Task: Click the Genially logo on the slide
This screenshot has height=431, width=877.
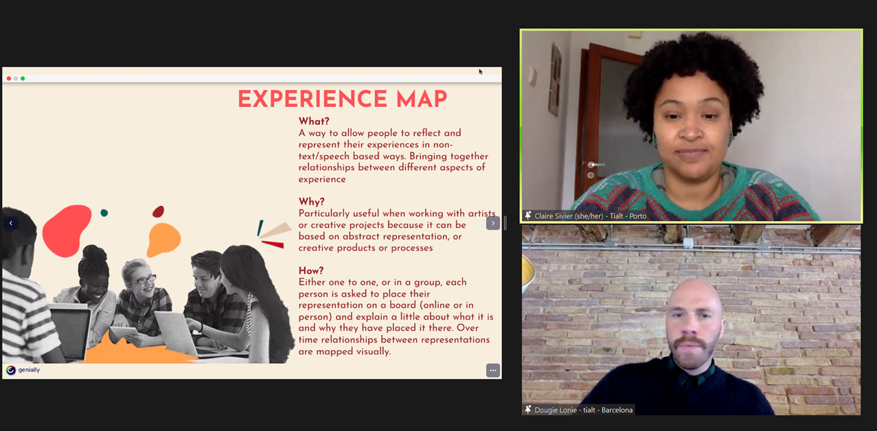Action: point(23,370)
